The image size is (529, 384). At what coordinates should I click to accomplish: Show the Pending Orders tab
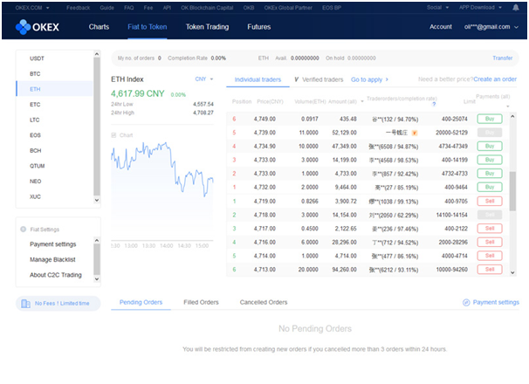click(141, 302)
